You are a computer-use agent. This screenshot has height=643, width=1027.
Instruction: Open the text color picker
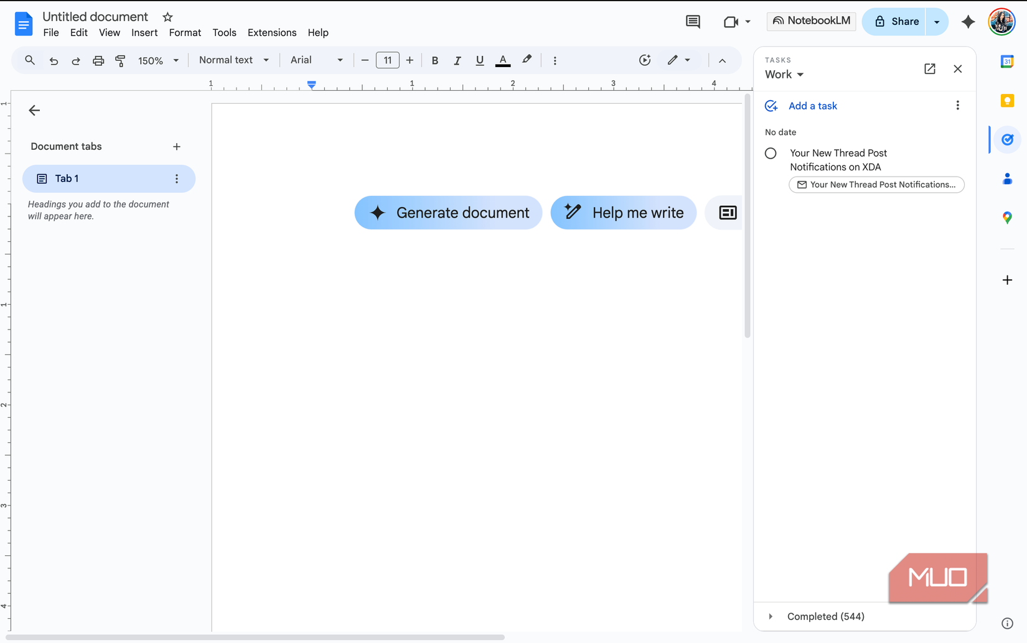pos(502,60)
